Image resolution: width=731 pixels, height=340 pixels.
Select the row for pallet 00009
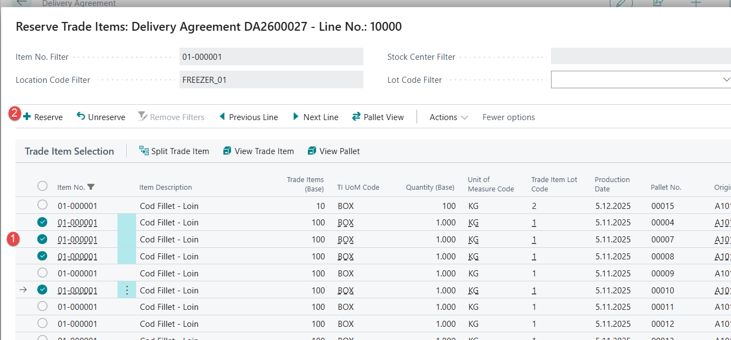pos(42,273)
